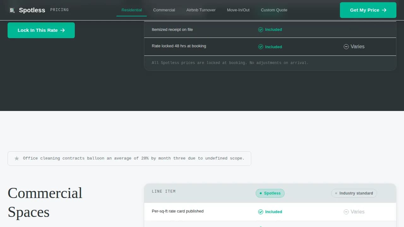Image resolution: width=404 pixels, height=227 pixels.
Task: Click the circled minus Varies icon in residential table
Action: pyautogui.click(x=346, y=46)
